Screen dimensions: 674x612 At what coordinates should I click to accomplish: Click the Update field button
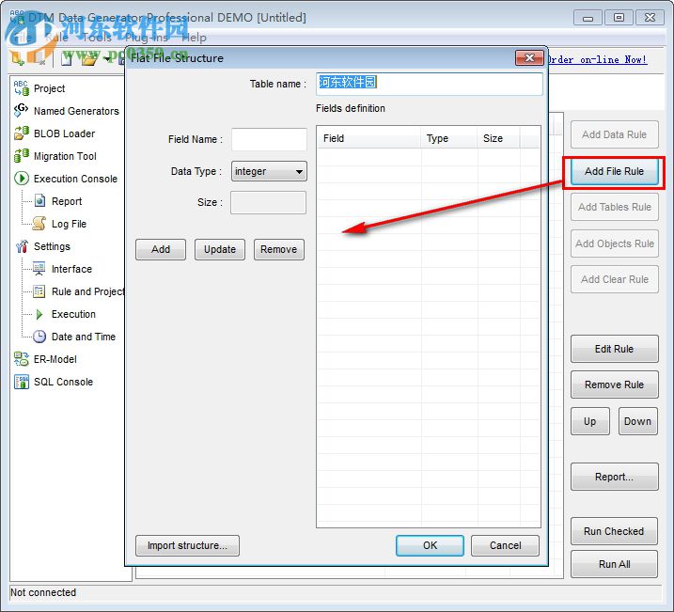point(220,249)
